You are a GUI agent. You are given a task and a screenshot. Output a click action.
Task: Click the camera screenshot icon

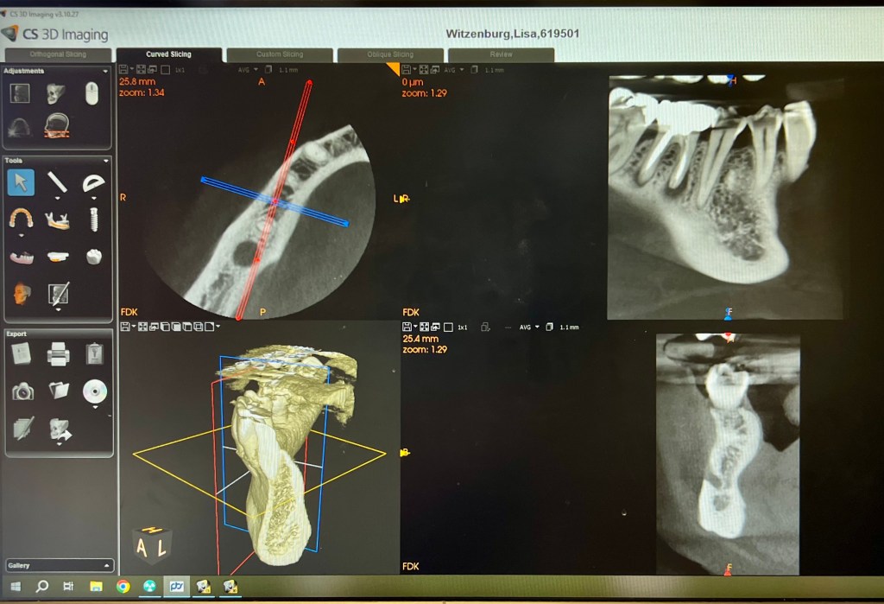coord(22,391)
